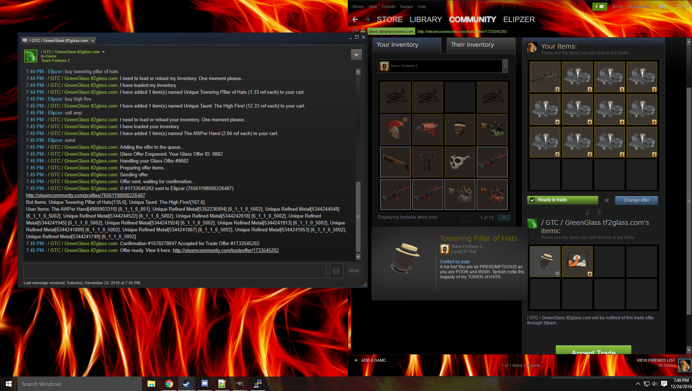Click the Towering Pillar of Hats trade item
This screenshot has height=391, width=692.
[545, 261]
